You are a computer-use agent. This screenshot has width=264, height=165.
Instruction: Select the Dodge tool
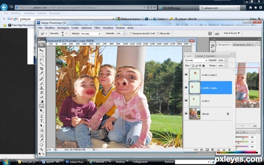coord(41,111)
